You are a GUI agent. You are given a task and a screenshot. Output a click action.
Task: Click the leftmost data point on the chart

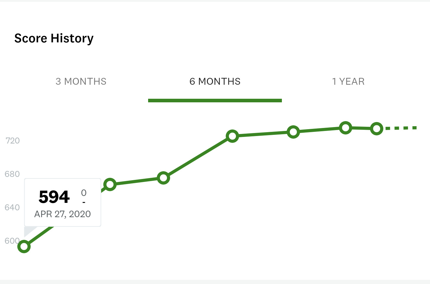tap(24, 247)
